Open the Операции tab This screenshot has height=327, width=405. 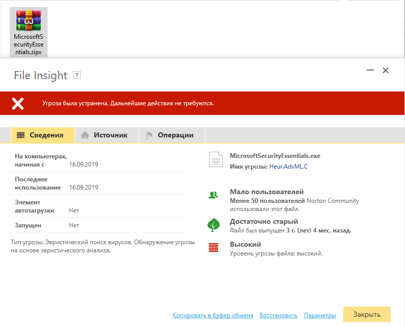click(x=172, y=135)
